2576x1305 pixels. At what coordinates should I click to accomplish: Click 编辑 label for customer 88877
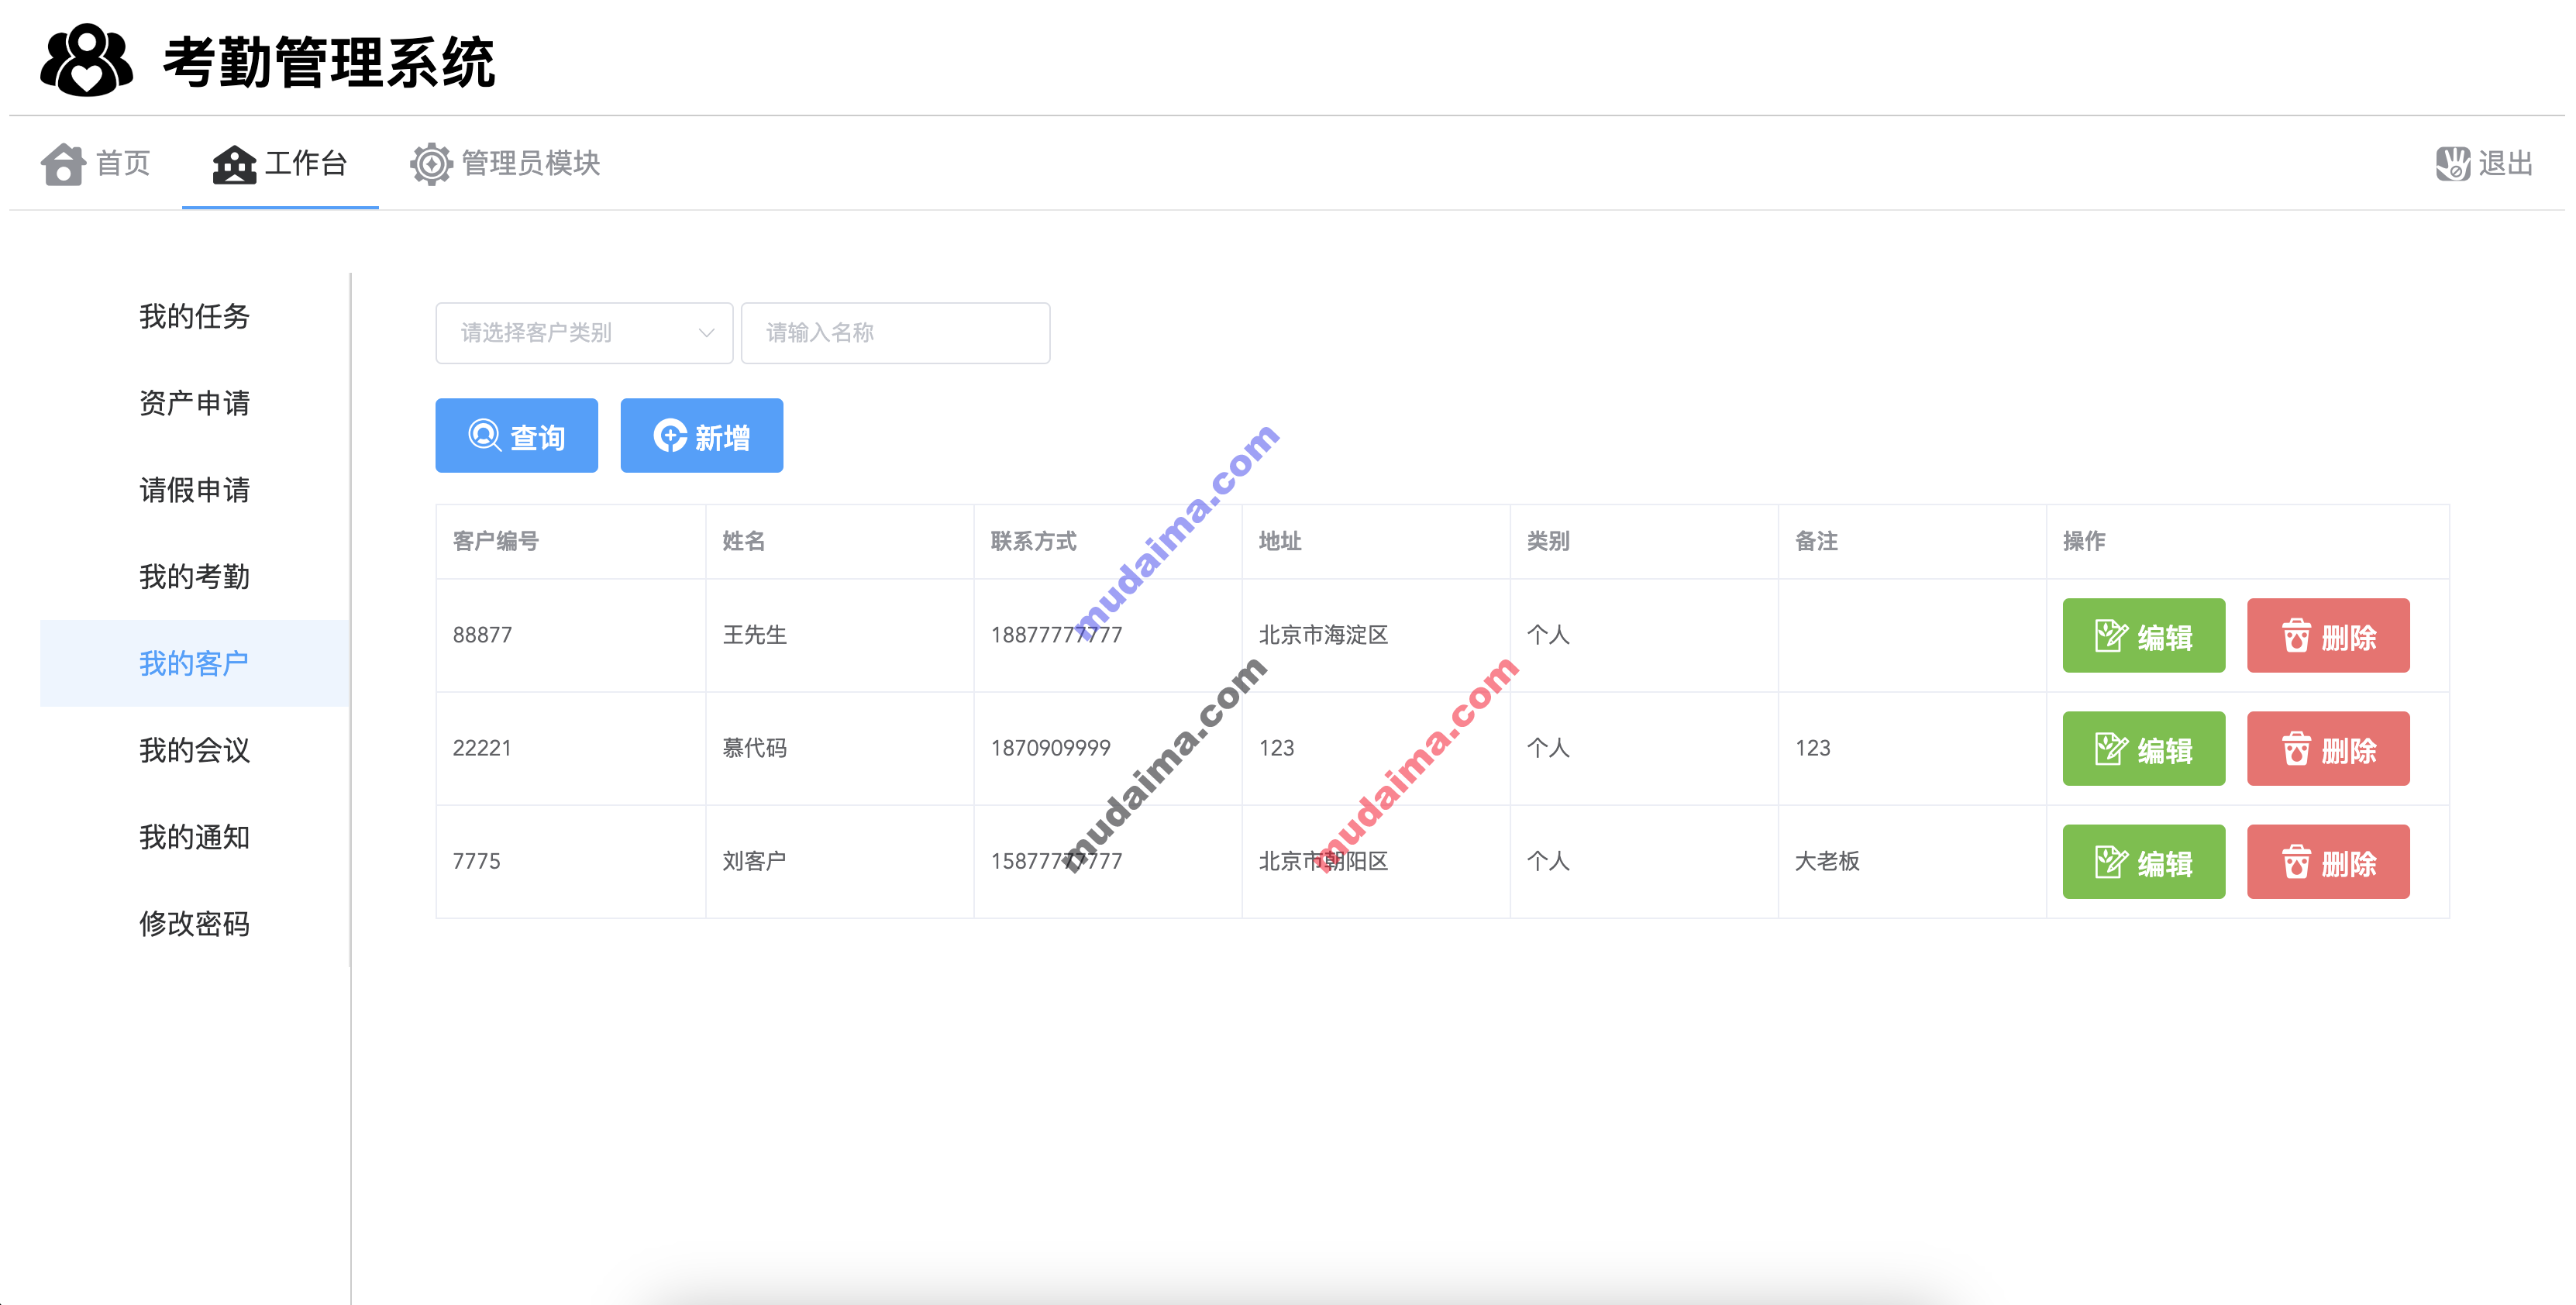tap(2165, 637)
